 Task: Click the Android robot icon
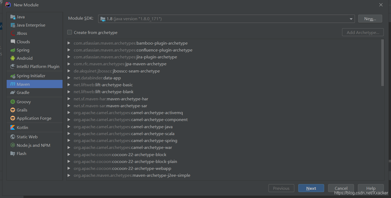[13, 58]
